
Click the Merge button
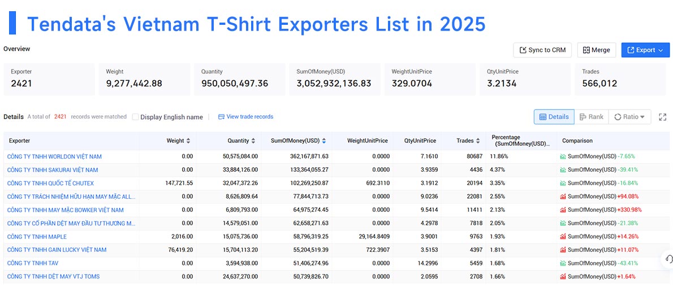pos(597,50)
